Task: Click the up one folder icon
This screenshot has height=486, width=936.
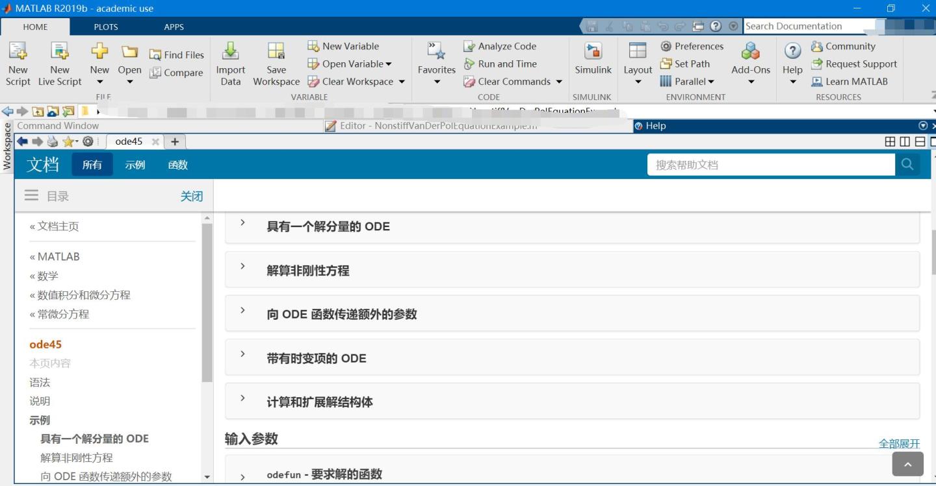Action: pos(38,111)
